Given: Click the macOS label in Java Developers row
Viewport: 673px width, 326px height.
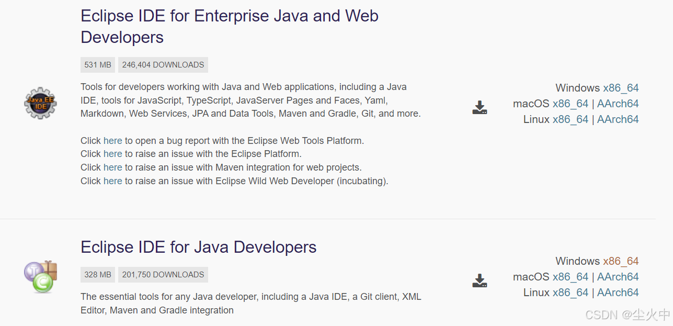Looking at the screenshot, I should pos(531,277).
